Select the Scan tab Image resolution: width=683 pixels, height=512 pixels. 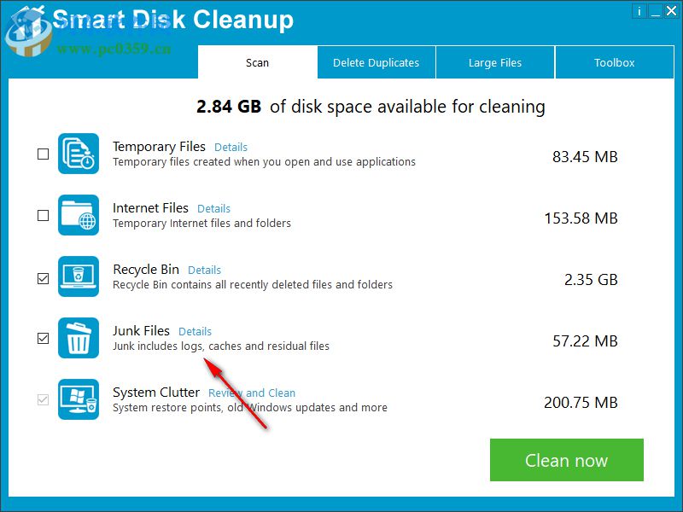pyautogui.click(x=257, y=62)
